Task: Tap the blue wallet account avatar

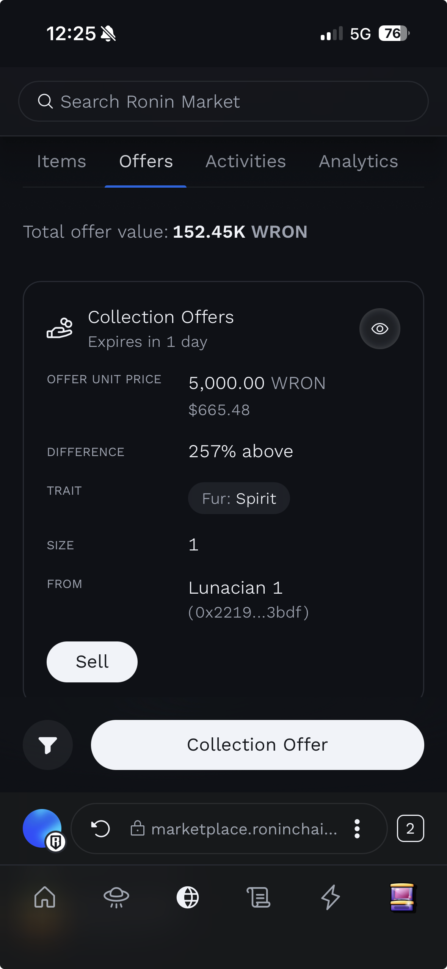Action: pyautogui.click(x=42, y=828)
